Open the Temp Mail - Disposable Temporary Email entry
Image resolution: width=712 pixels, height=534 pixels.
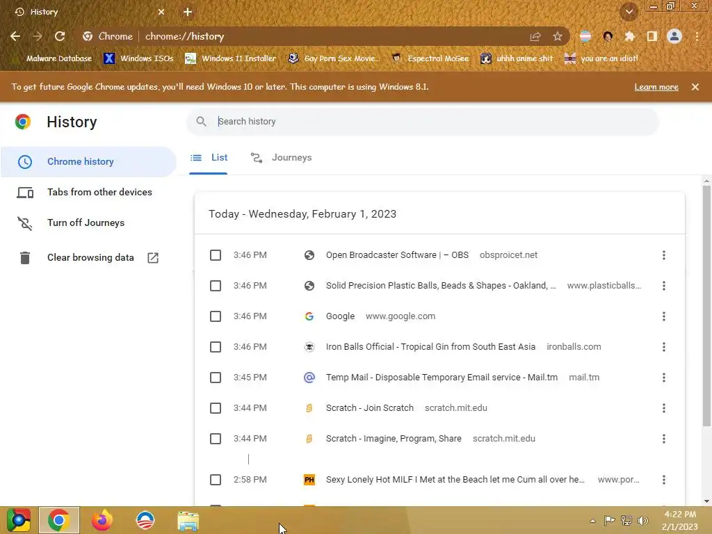point(442,378)
